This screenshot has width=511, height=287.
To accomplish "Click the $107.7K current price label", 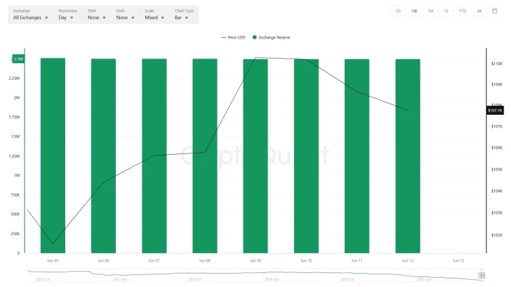I will click(496, 110).
